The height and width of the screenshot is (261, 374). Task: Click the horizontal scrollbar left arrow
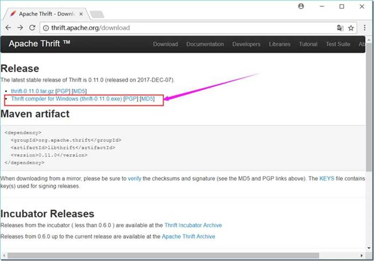4,256
